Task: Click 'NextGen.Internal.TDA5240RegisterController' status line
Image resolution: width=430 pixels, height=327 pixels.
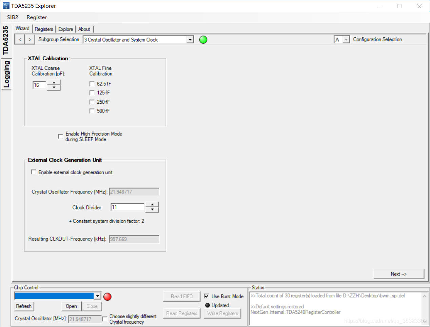Action: 295,312
